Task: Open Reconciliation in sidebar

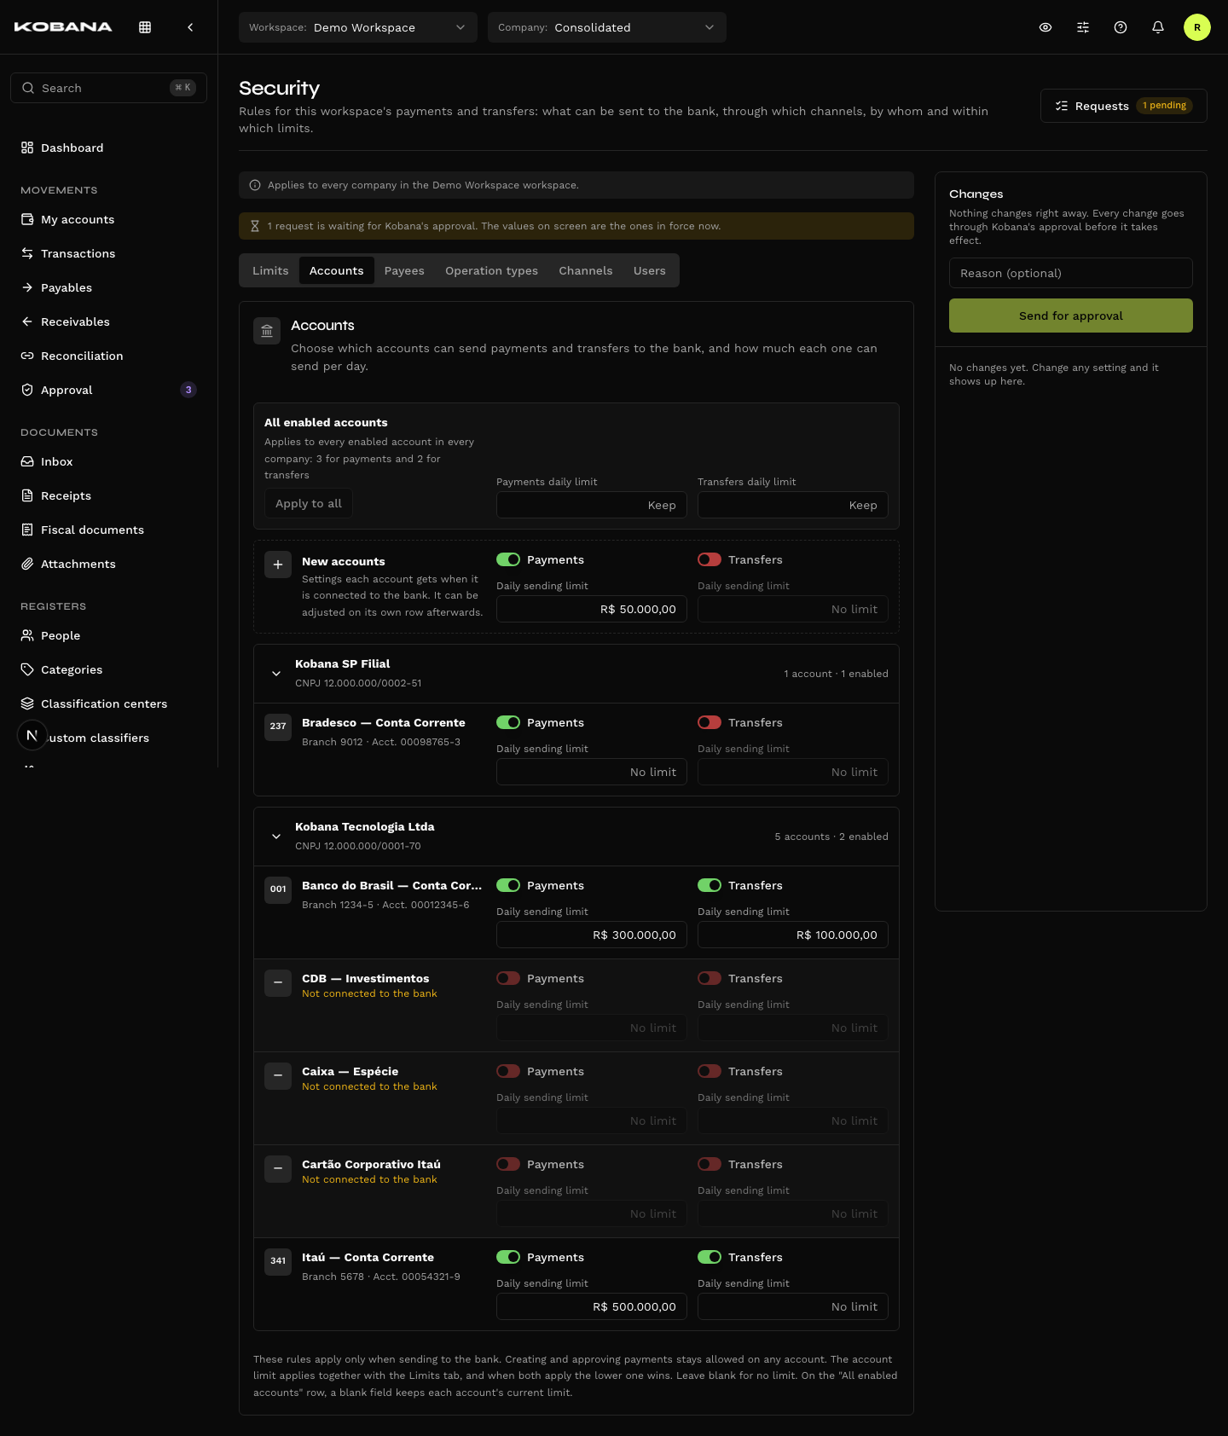Action: pyautogui.click(x=108, y=356)
